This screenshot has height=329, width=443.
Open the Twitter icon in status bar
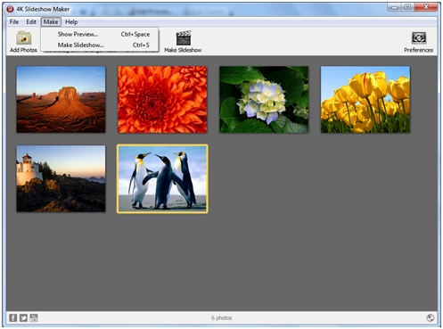[23, 317]
